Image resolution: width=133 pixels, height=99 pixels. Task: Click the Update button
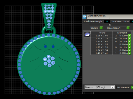point(94,28)
